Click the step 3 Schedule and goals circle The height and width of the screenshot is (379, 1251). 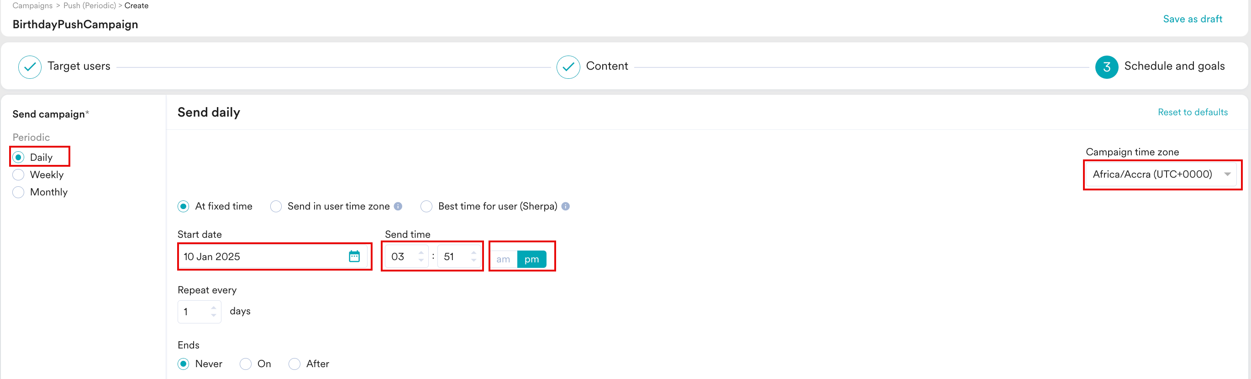click(x=1106, y=67)
